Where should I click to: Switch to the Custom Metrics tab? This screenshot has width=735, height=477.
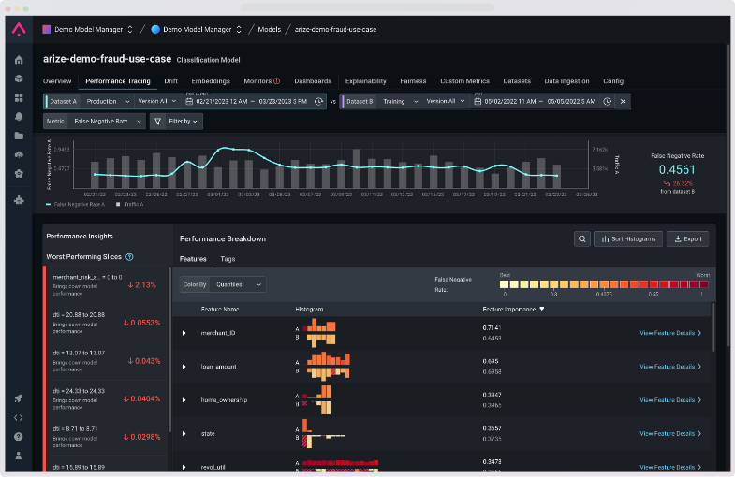pos(464,81)
